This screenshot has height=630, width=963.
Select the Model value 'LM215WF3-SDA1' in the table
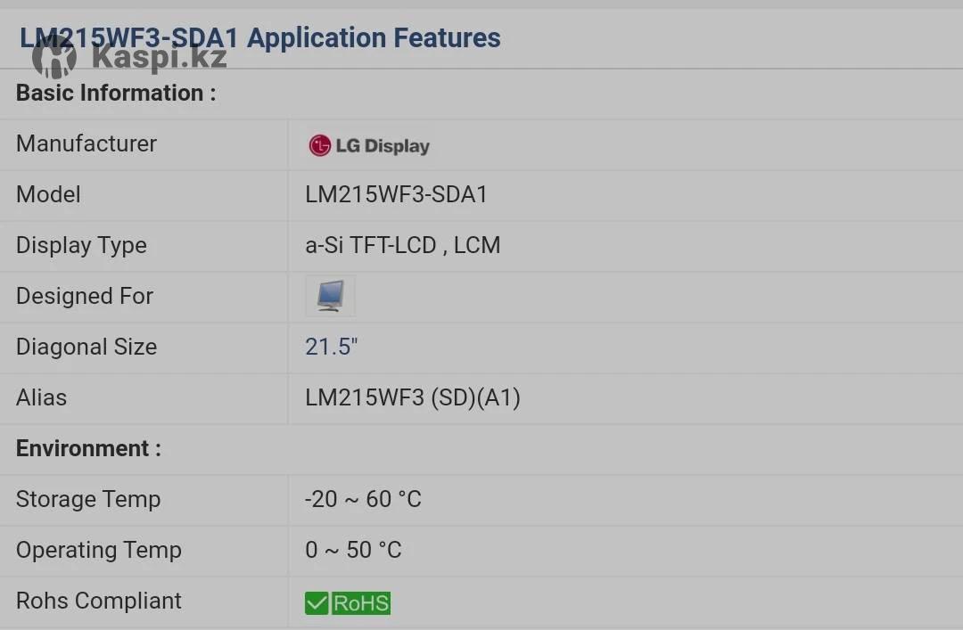[396, 194]
